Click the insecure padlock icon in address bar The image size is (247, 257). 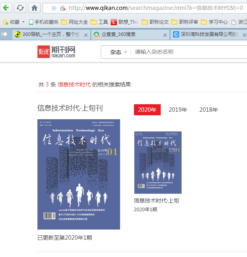(x=63, y=8)
